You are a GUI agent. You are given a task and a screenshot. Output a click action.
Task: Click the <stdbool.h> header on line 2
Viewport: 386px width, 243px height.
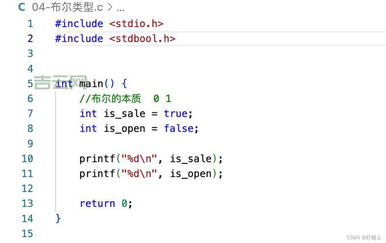(142, 39)
